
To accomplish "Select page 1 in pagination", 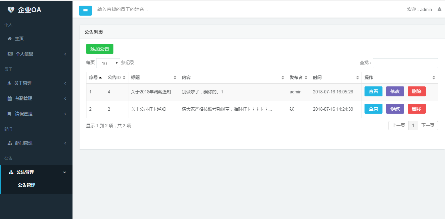I will click(x=413, y=125).
